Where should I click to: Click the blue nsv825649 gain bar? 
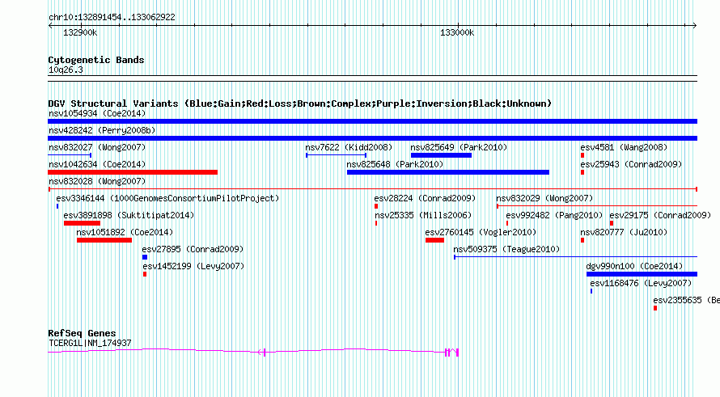pos(441,155)
